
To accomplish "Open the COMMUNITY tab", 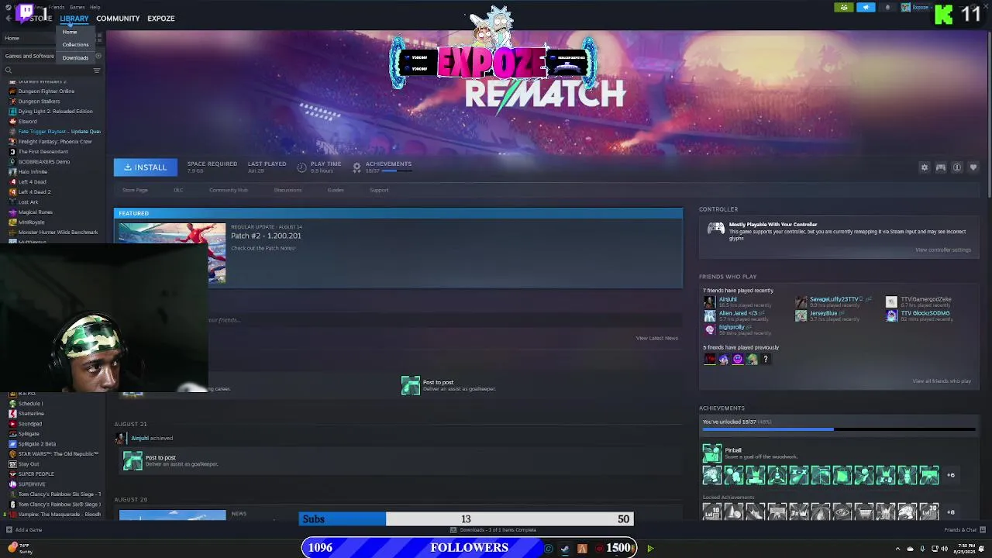I will pyautogui.click(x=118, y=19).
